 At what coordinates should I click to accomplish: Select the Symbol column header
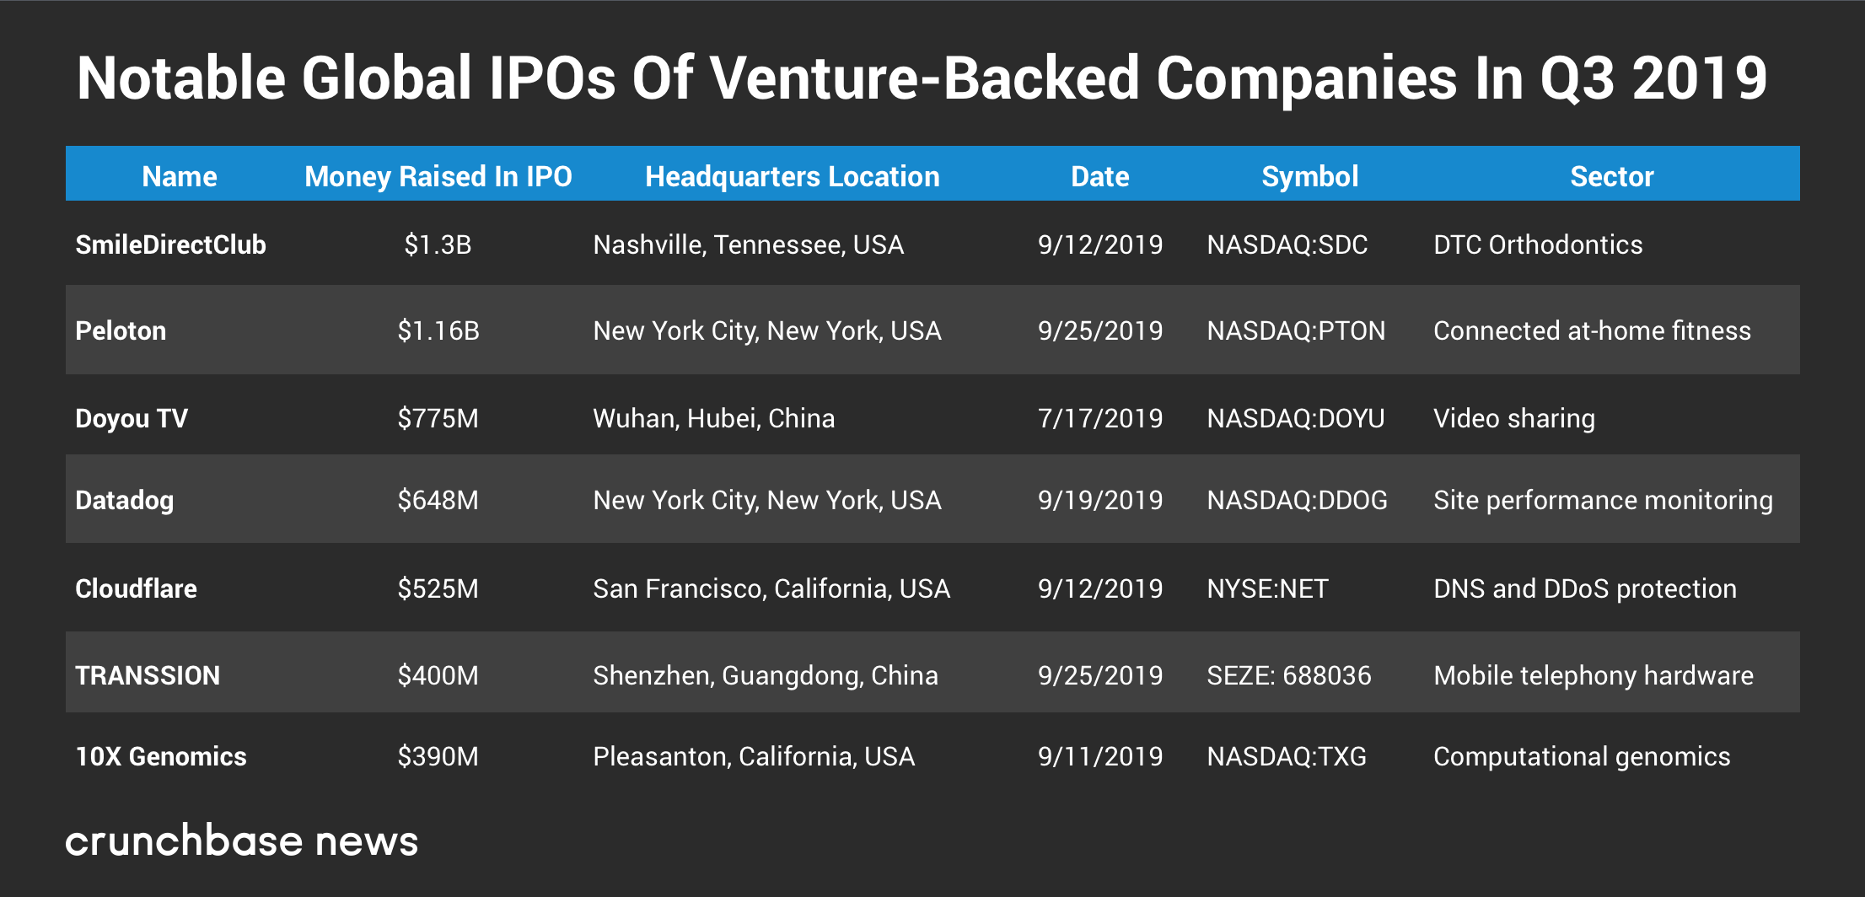[x=1309, y=176]
